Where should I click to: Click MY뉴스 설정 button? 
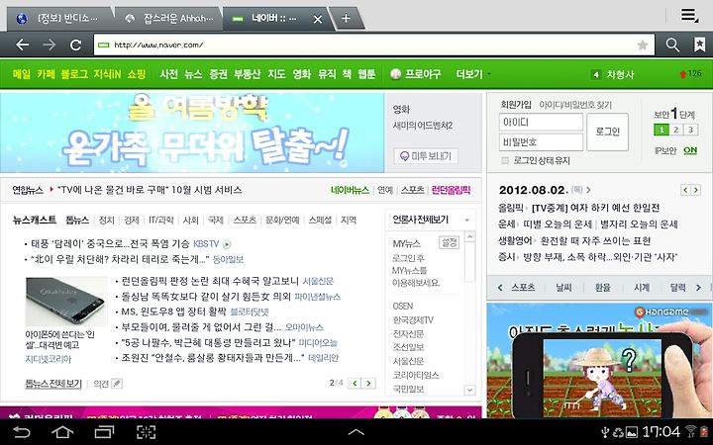(450, 242)
